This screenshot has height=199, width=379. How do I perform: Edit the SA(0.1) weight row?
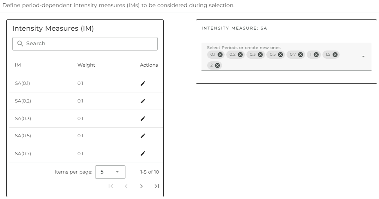point(143,83)
